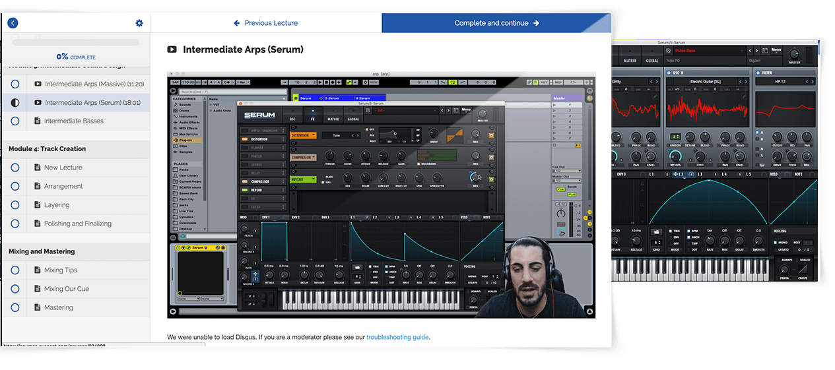Switch to the GLOBAL tab in Serum
The image size is (835, 370).
click(x=651, y=60)
